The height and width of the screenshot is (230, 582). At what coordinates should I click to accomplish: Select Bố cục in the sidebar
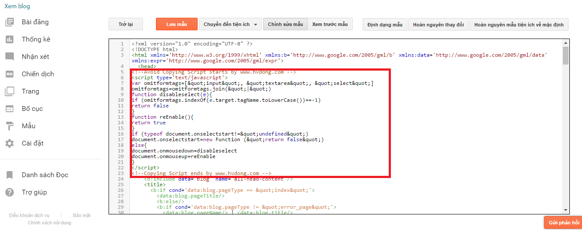click(x=32, y=109)
